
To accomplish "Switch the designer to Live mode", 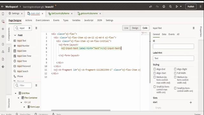I will point(126,28).
